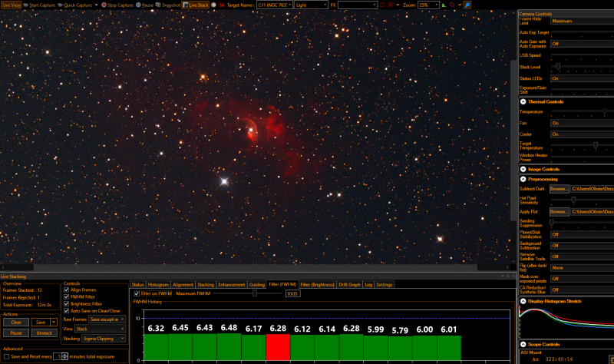Collapse the Thermal Controls section

[523, 101]
